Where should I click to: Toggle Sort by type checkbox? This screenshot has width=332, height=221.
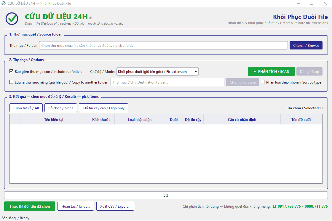(263, 82)
